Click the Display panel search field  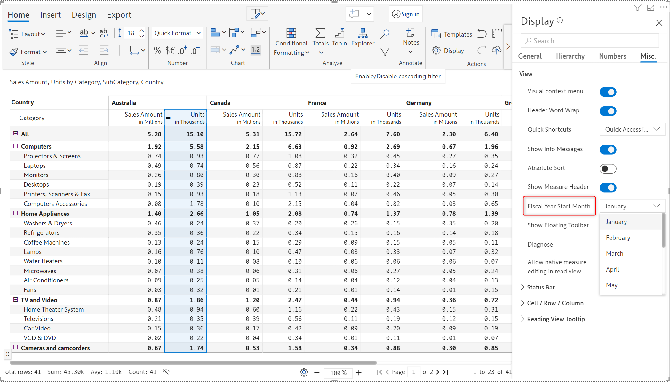pyautogui.click(x=590, y=41)
